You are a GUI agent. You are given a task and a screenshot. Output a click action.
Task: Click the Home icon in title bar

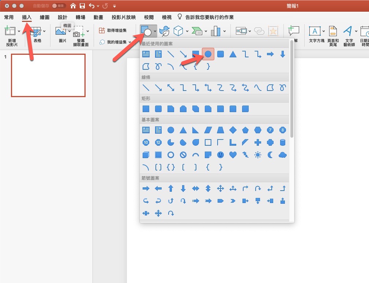point(73,6)
